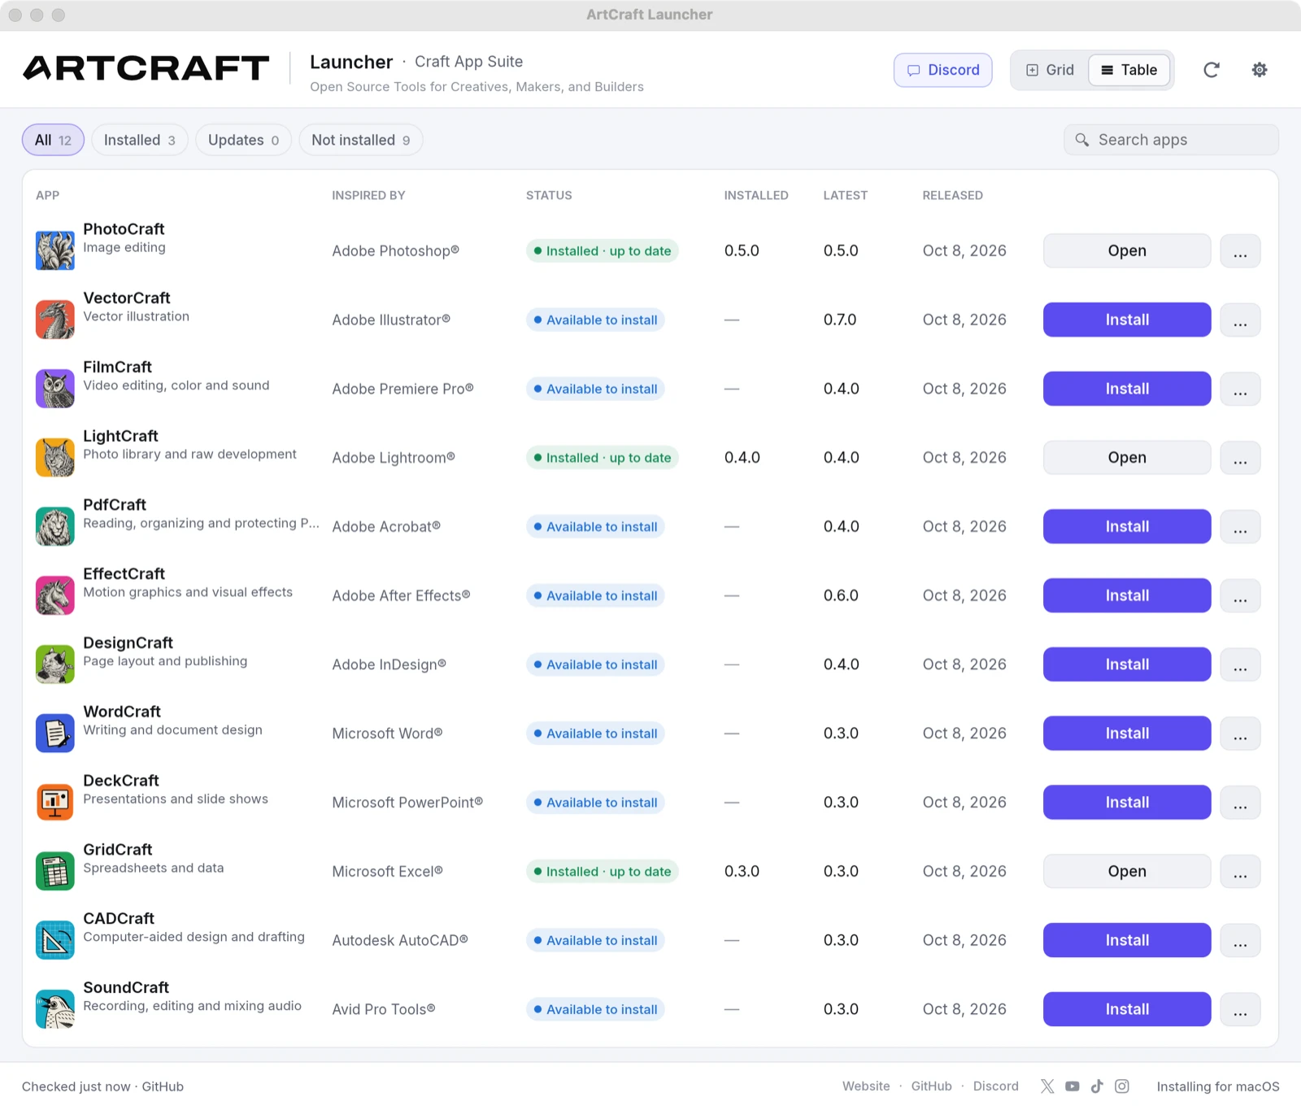Select the Installed filter tab

coord(140,140)
